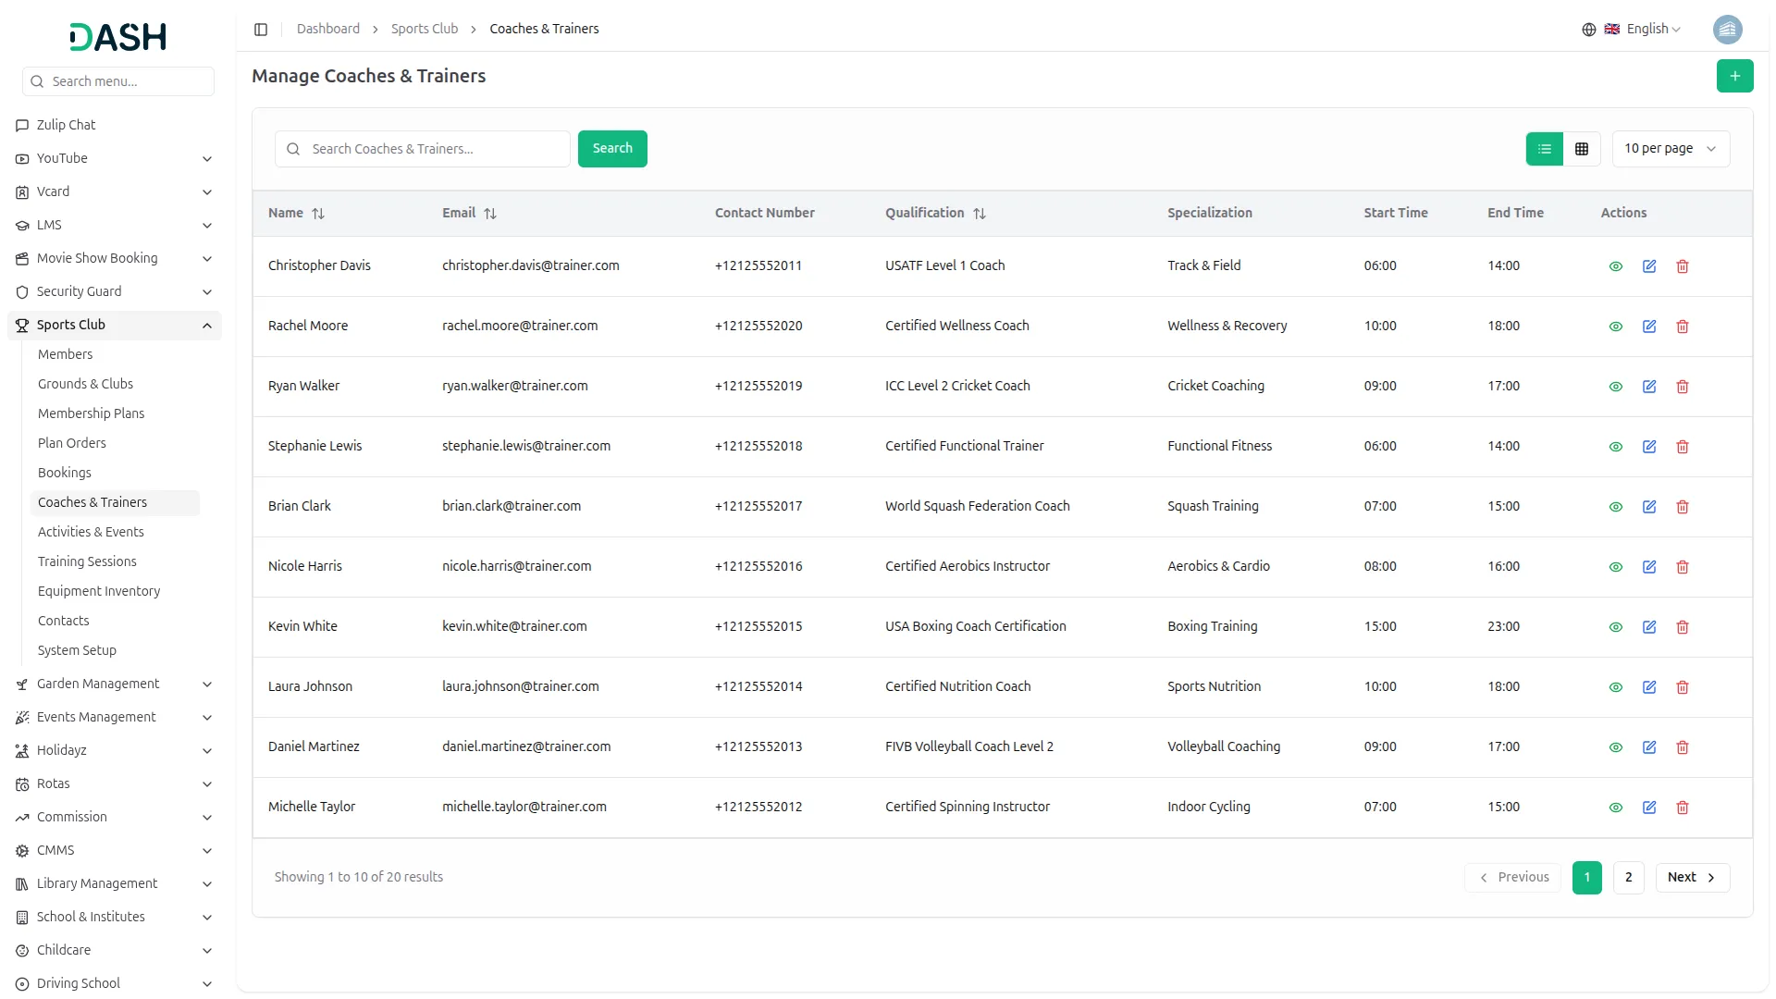Toggle sidebar collapse icon in header
Image resolution: width=1776 pixels, height=999 pixels.
click(x=261, y=30)
